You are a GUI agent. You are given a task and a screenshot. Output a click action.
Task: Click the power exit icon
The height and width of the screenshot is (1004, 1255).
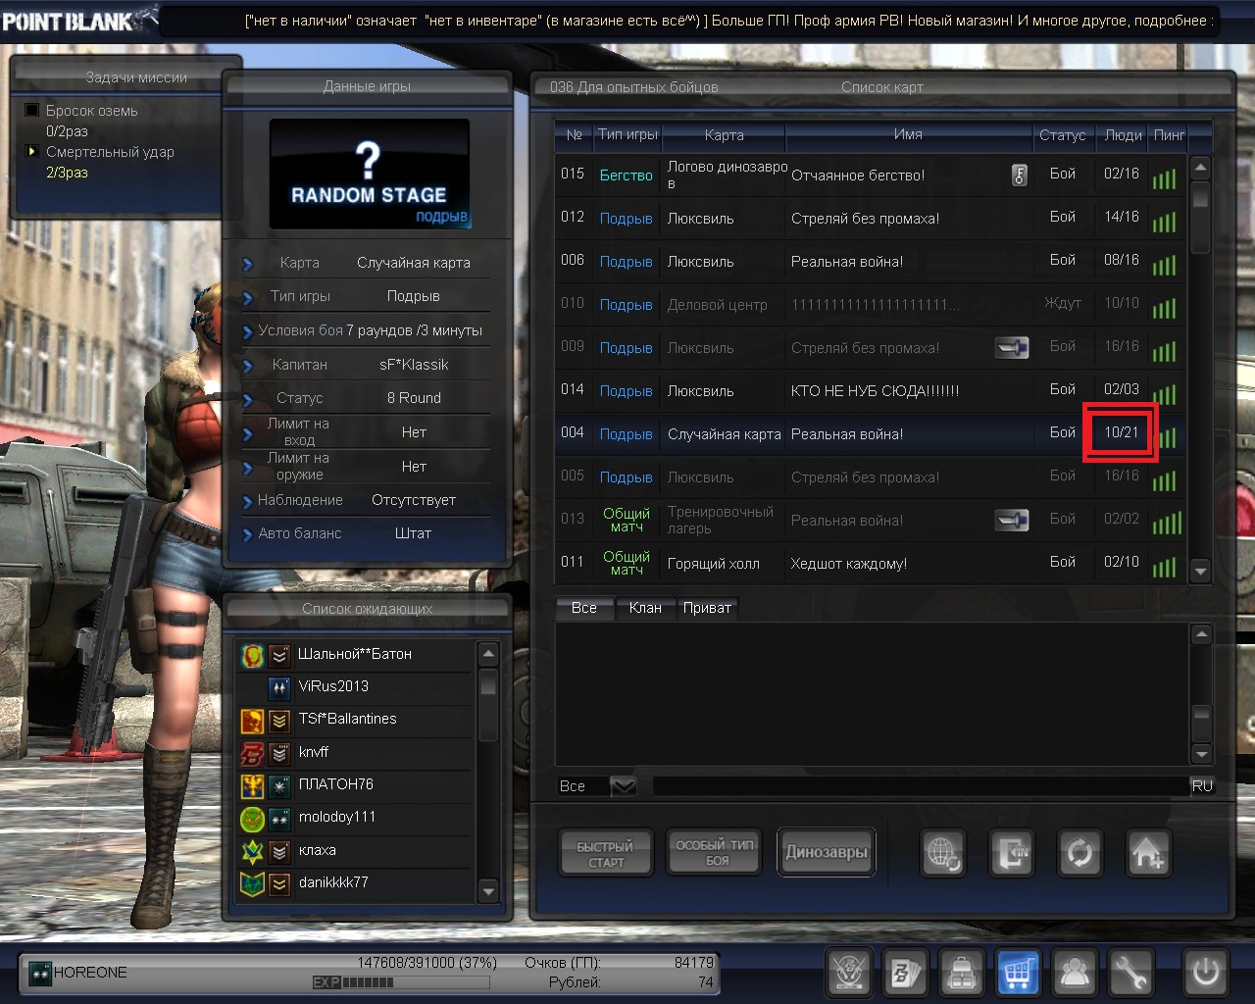pos(1205,973)
